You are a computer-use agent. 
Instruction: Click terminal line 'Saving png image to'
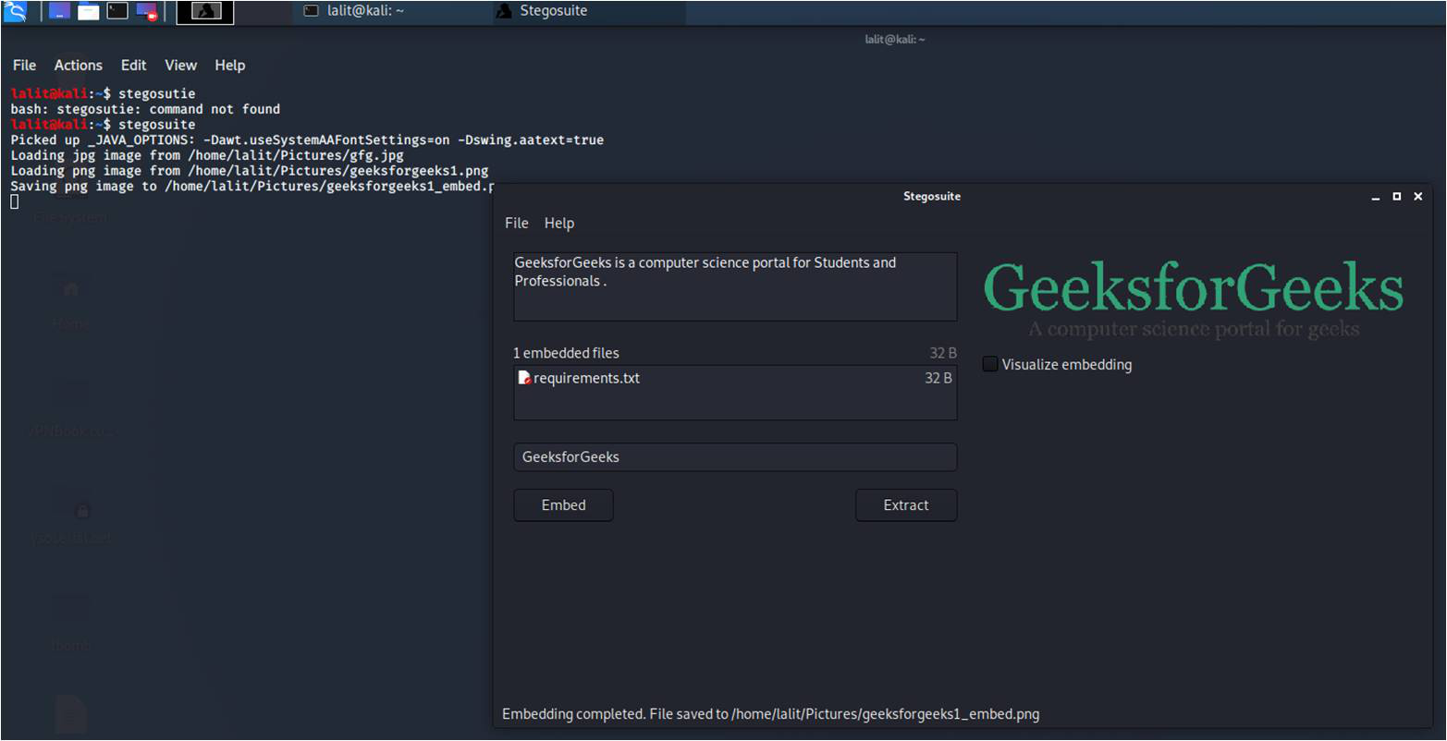[251, 187]
